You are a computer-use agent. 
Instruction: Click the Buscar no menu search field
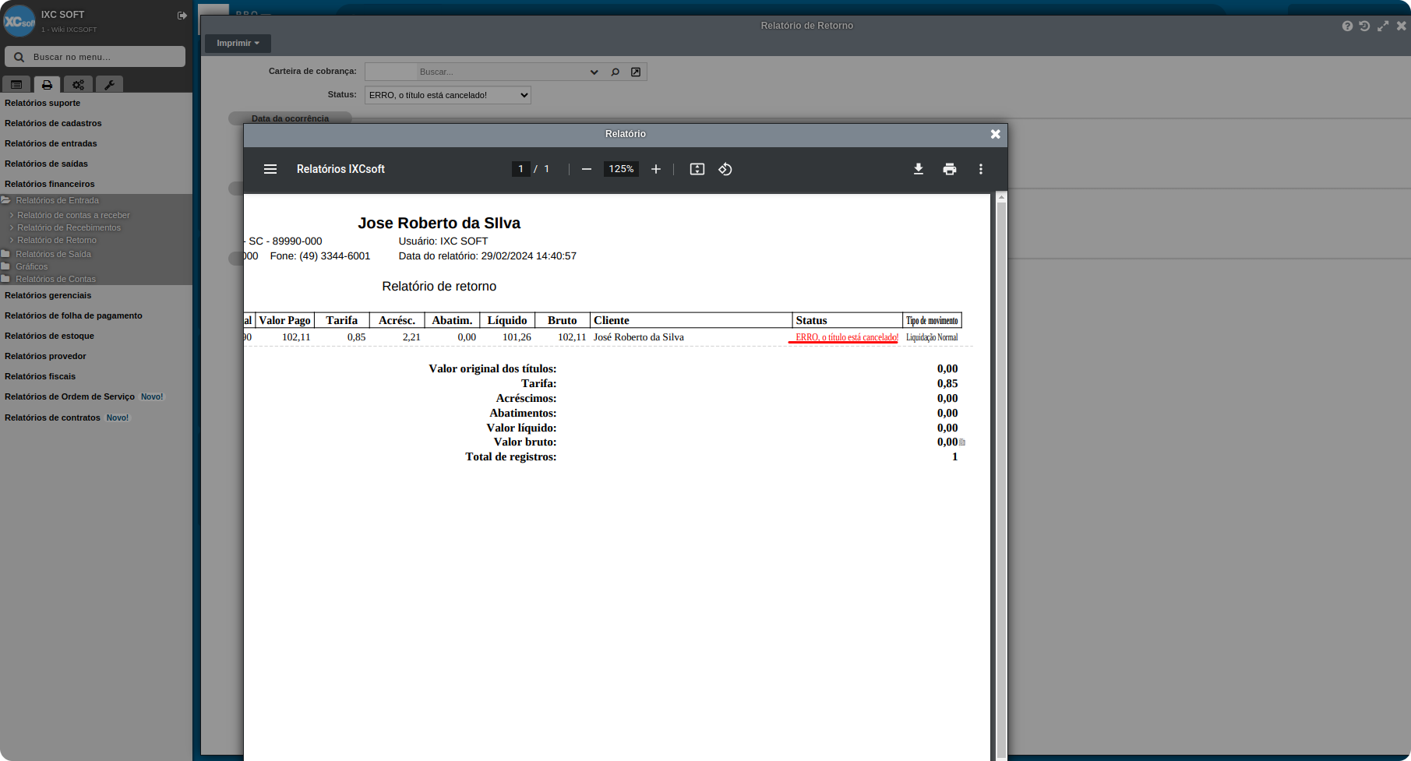coord(95,57)
